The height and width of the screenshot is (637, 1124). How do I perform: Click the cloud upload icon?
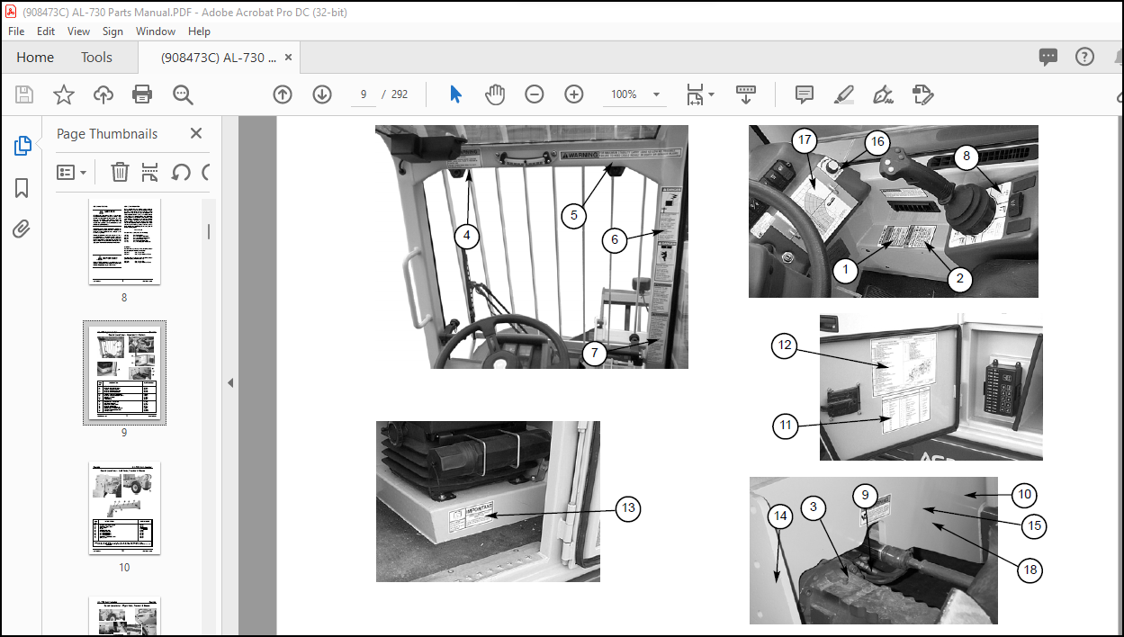[103, 94]
